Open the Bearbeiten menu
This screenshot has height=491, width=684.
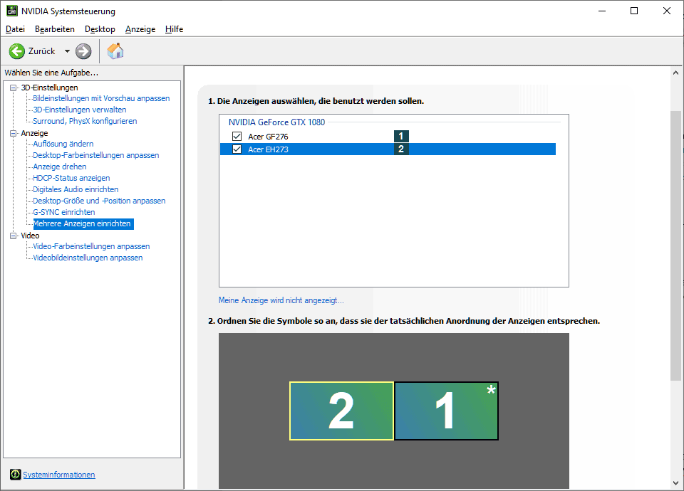tap(55, 29)
